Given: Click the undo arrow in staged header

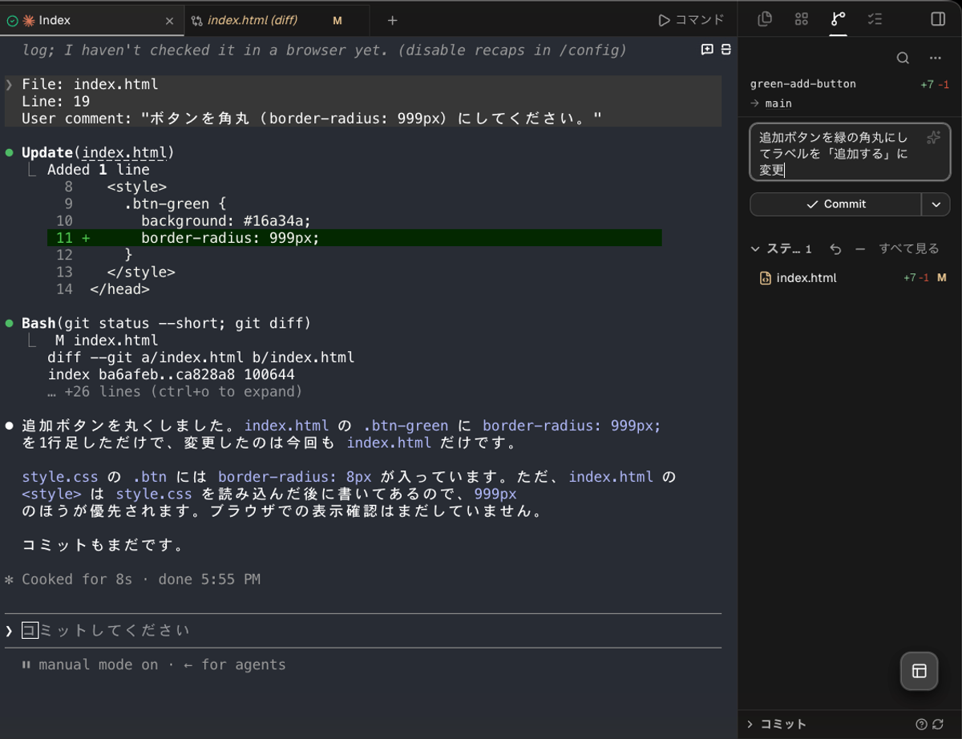Looking at the screenshot, I should 835,249.
